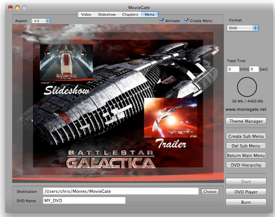Image resolution: width=275 pixels, height=217 pixels.
Task: Toggle the Animate checkbox
Action: 162,21
